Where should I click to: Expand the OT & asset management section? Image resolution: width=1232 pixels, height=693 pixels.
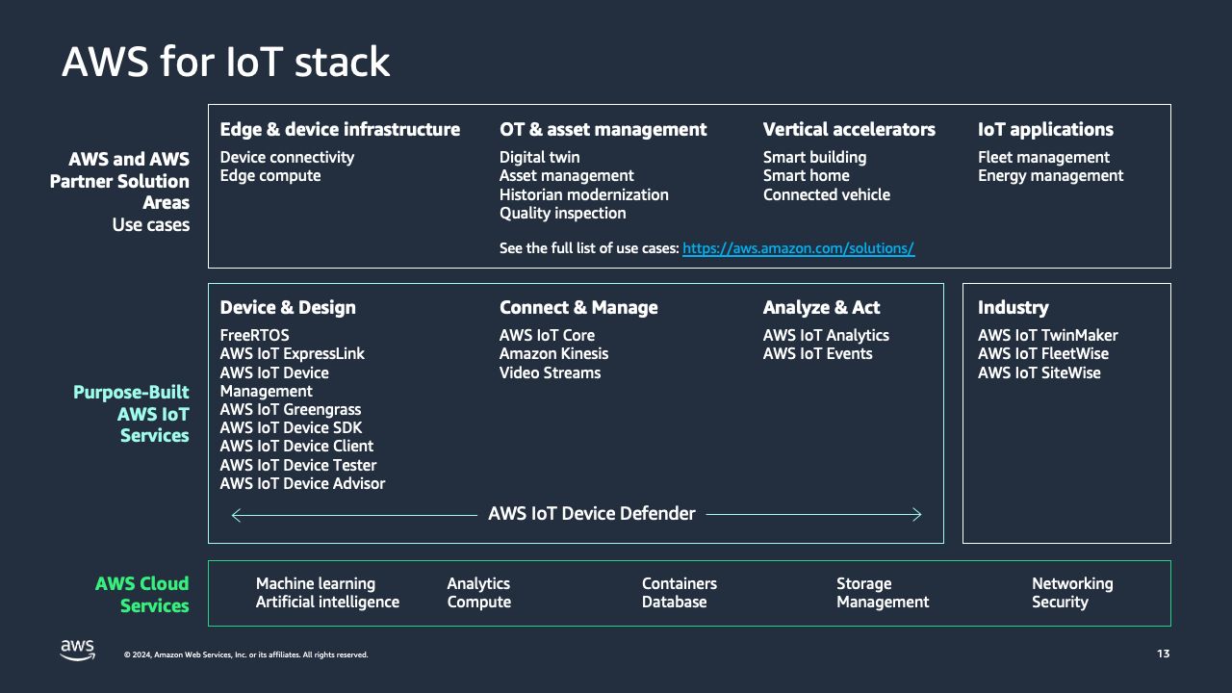[603, 129]
